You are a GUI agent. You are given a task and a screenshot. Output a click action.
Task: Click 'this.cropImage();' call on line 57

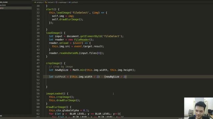coord(62,97)
